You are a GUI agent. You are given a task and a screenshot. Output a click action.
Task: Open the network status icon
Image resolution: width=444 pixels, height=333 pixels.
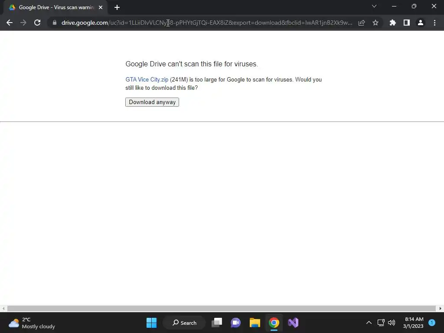tap(381, 323)
